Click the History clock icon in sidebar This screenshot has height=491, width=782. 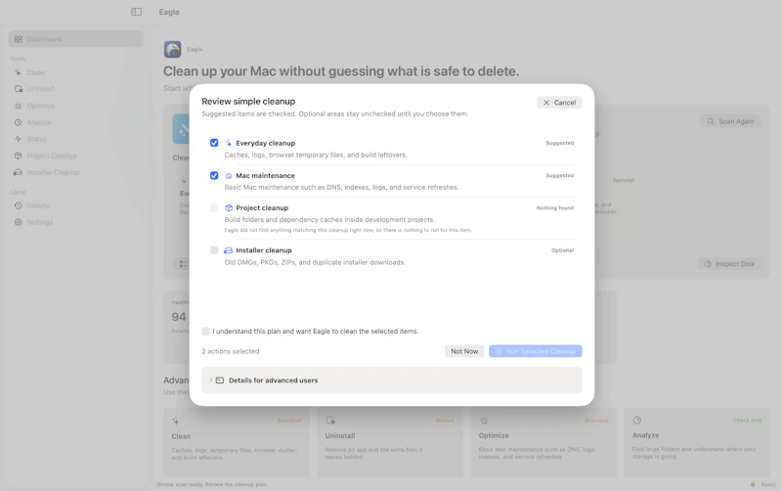pyautogui.click(x=19, y=205)
